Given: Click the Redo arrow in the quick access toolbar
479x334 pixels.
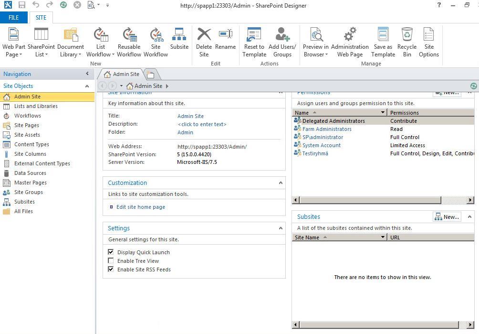Looking at the screenshot, I should (x=49, y=5).
